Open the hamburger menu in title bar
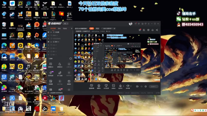Screen dimensions: 207x116 coord(149,24)
